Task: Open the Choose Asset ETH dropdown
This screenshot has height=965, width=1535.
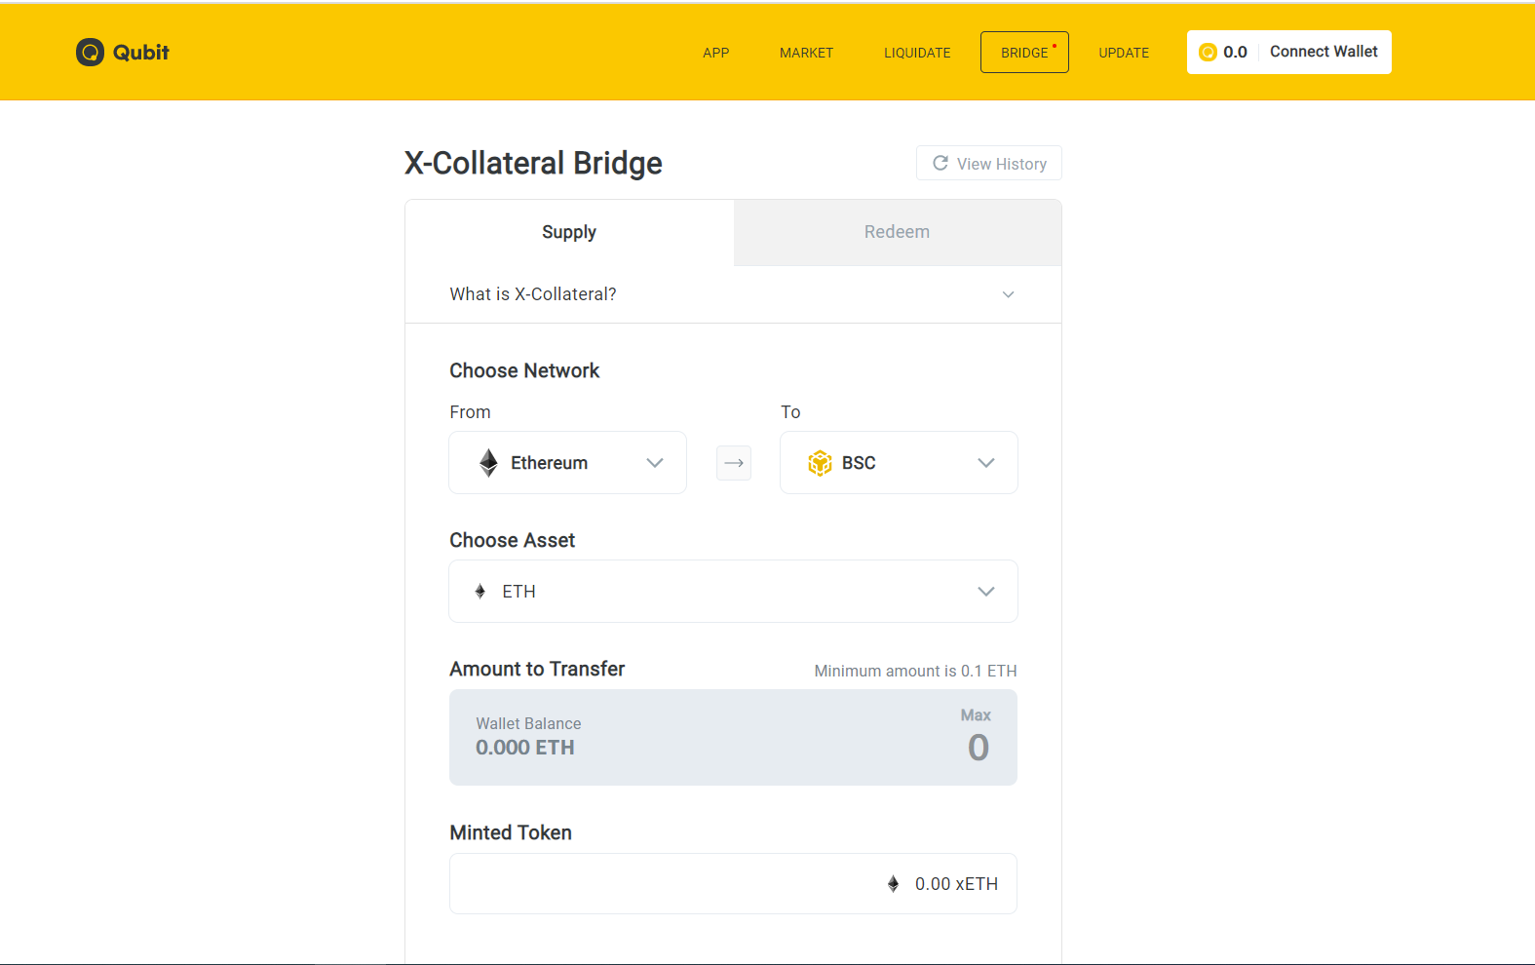Action: 733,592
